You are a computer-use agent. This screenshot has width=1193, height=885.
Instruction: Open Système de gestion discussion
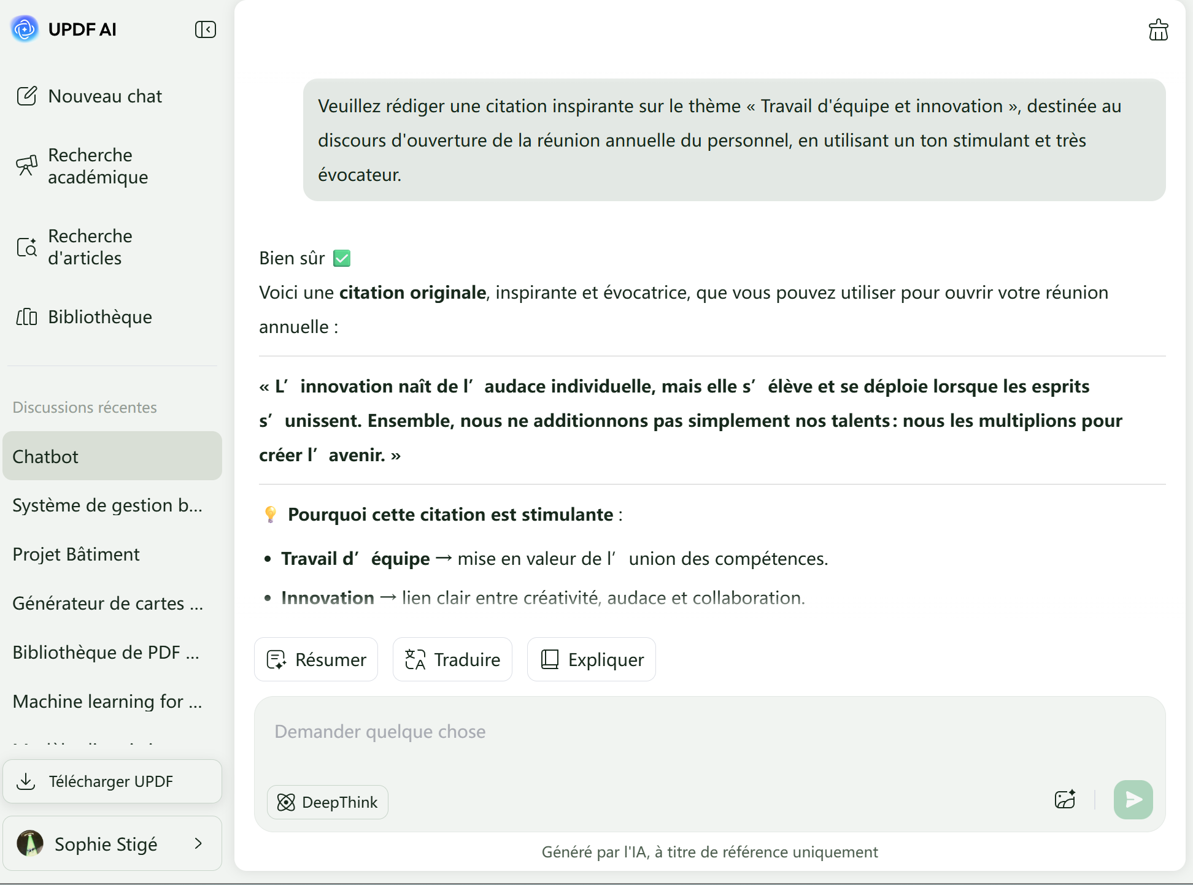tap(107, 505)
